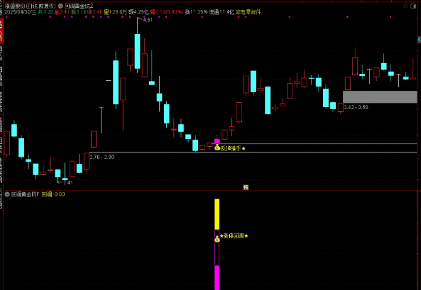Click the 家电零部件 sector link
The height and width of the screenshot is (290, 421).
click(248, 12)
